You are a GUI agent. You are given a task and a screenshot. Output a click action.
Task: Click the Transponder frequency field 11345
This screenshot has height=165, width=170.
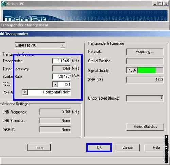(62, 61)
